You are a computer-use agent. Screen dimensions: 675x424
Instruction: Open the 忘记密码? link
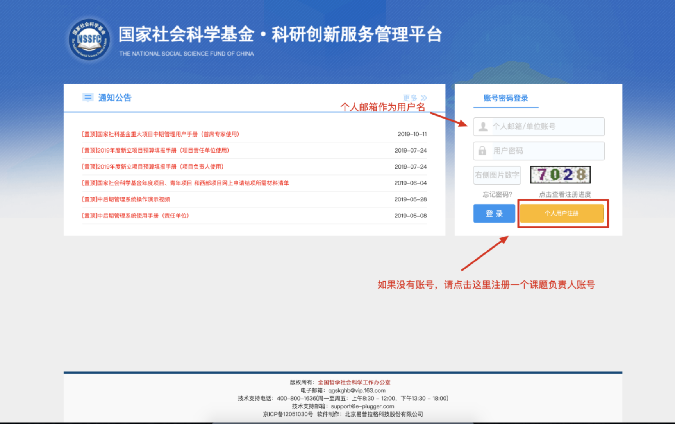pos(497,194)
